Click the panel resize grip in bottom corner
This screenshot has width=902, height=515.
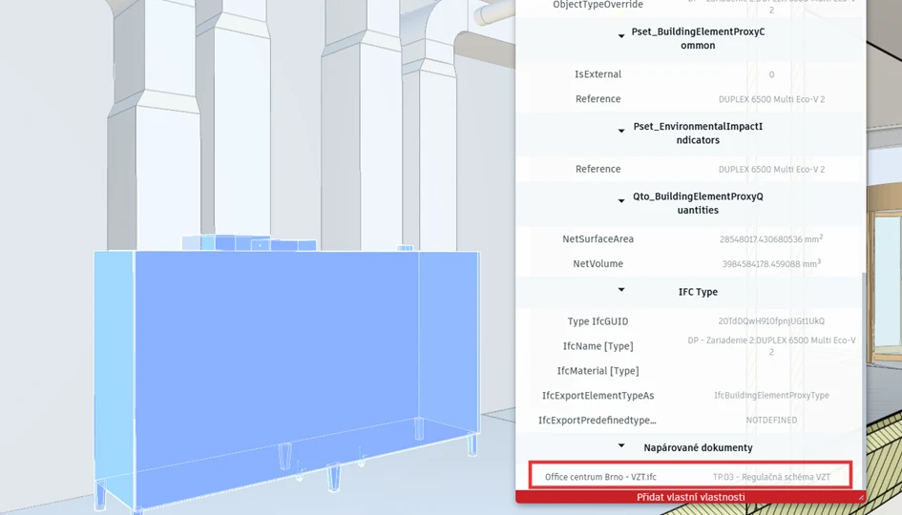[x=860, y=498]
